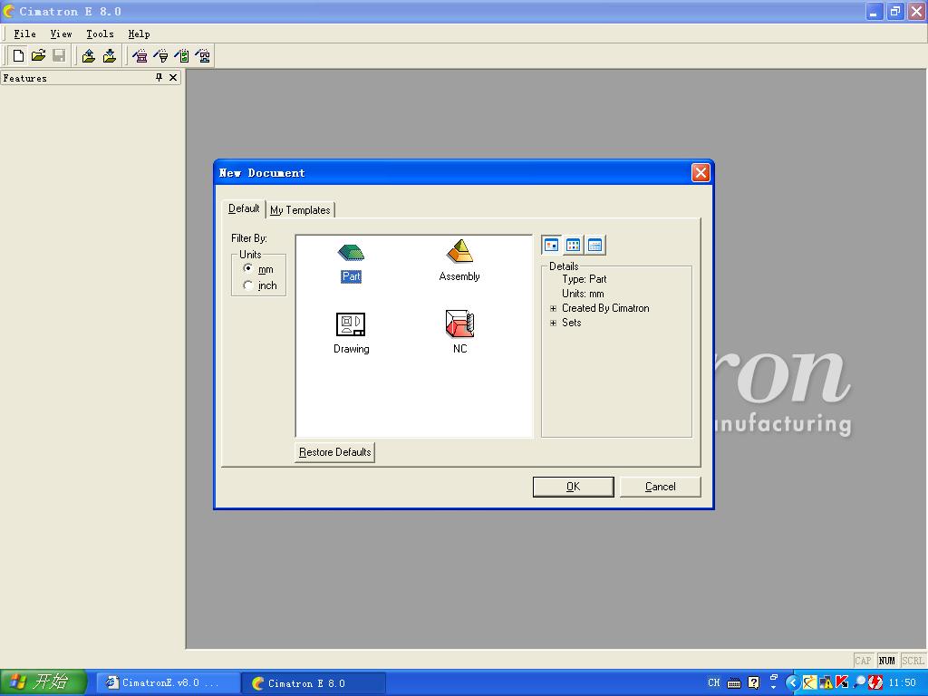Open the Help menu
Image resolution: width=928 pixels, height=696 pixels.
139,34
